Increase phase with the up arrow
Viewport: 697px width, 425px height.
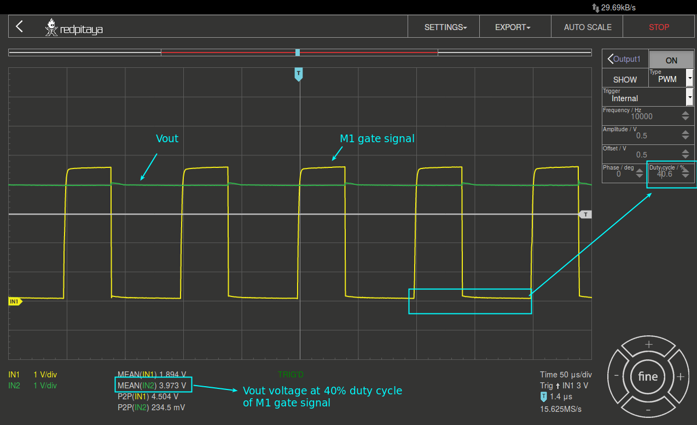click(x=639, y=171)
